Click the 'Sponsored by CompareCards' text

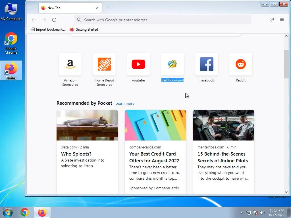click(154, 188)
